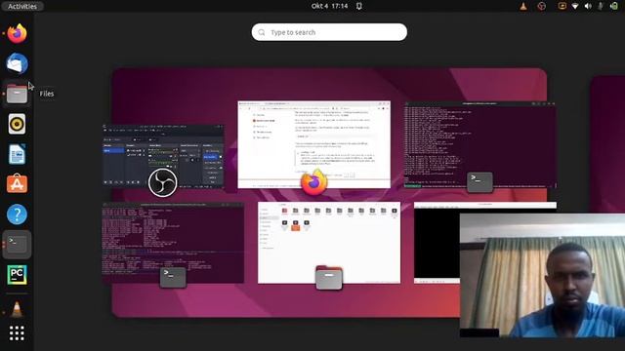Select the lower left terminal window thumbnail
Screen dimensions: 625x351
click(x=173, y=243)
